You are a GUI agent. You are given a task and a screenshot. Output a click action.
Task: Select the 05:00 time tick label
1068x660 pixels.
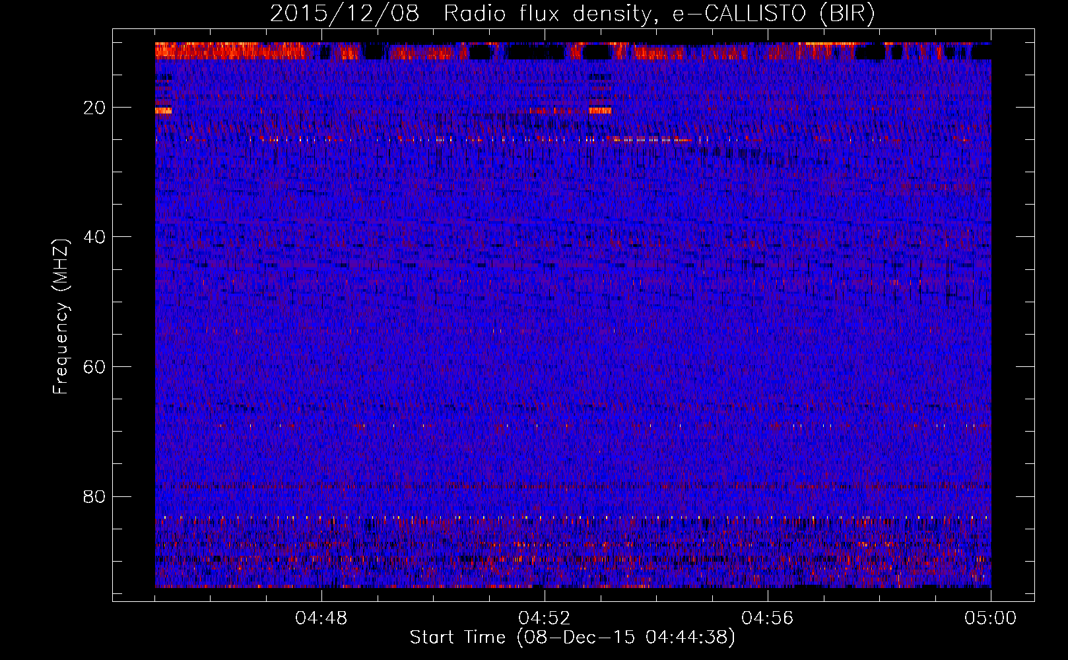pyautogui.click(x=991, y=618)
